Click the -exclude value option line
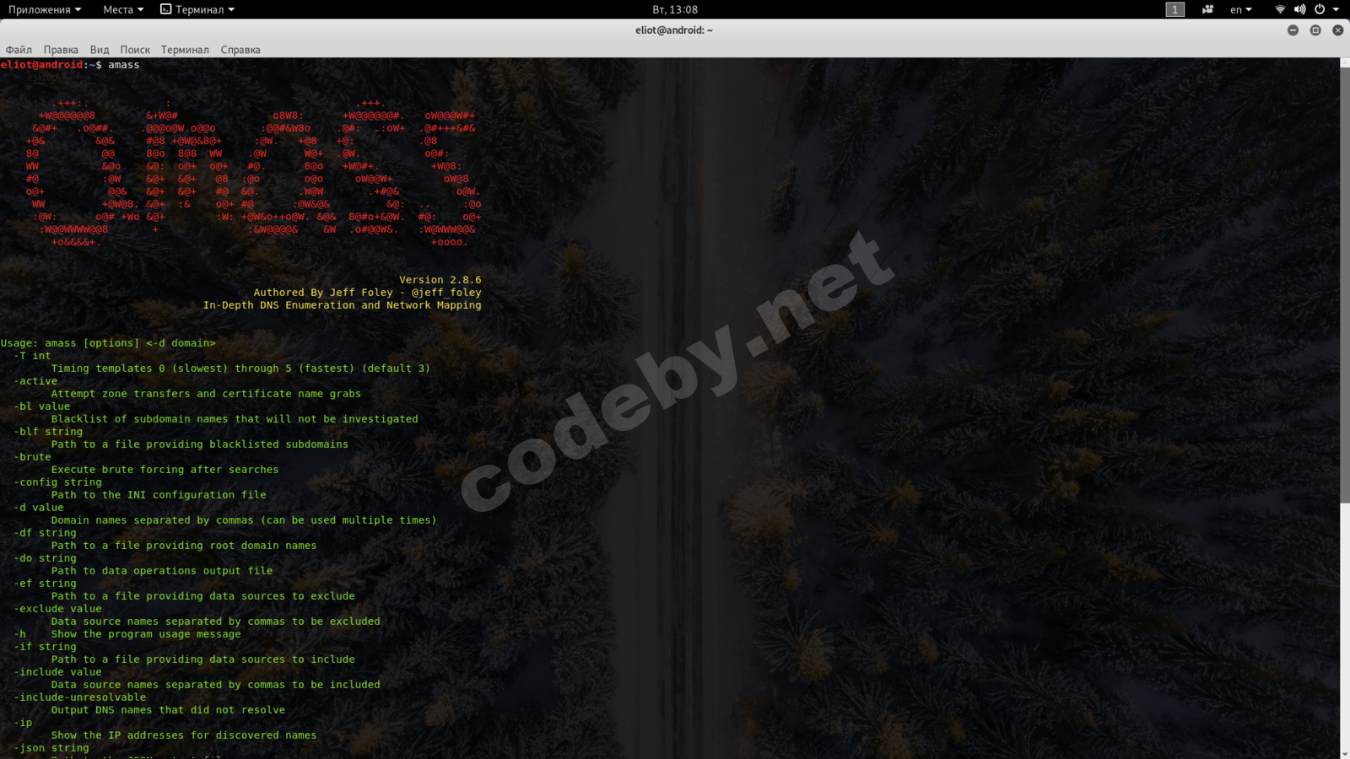 click(x=57, y=609)
